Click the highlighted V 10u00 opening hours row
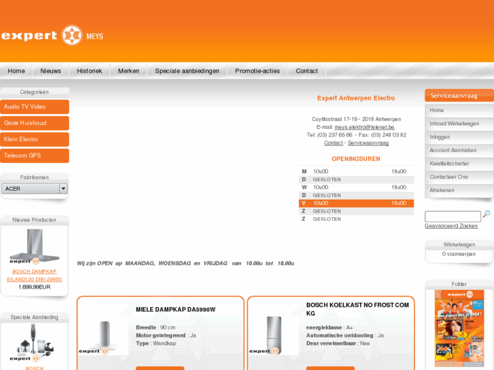This screenshot has height=370, width=494. click(356, 203)
